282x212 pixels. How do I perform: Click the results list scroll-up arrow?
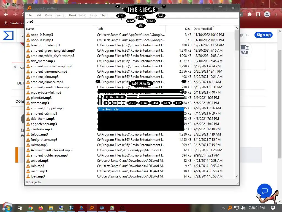(x=237, y=28)
